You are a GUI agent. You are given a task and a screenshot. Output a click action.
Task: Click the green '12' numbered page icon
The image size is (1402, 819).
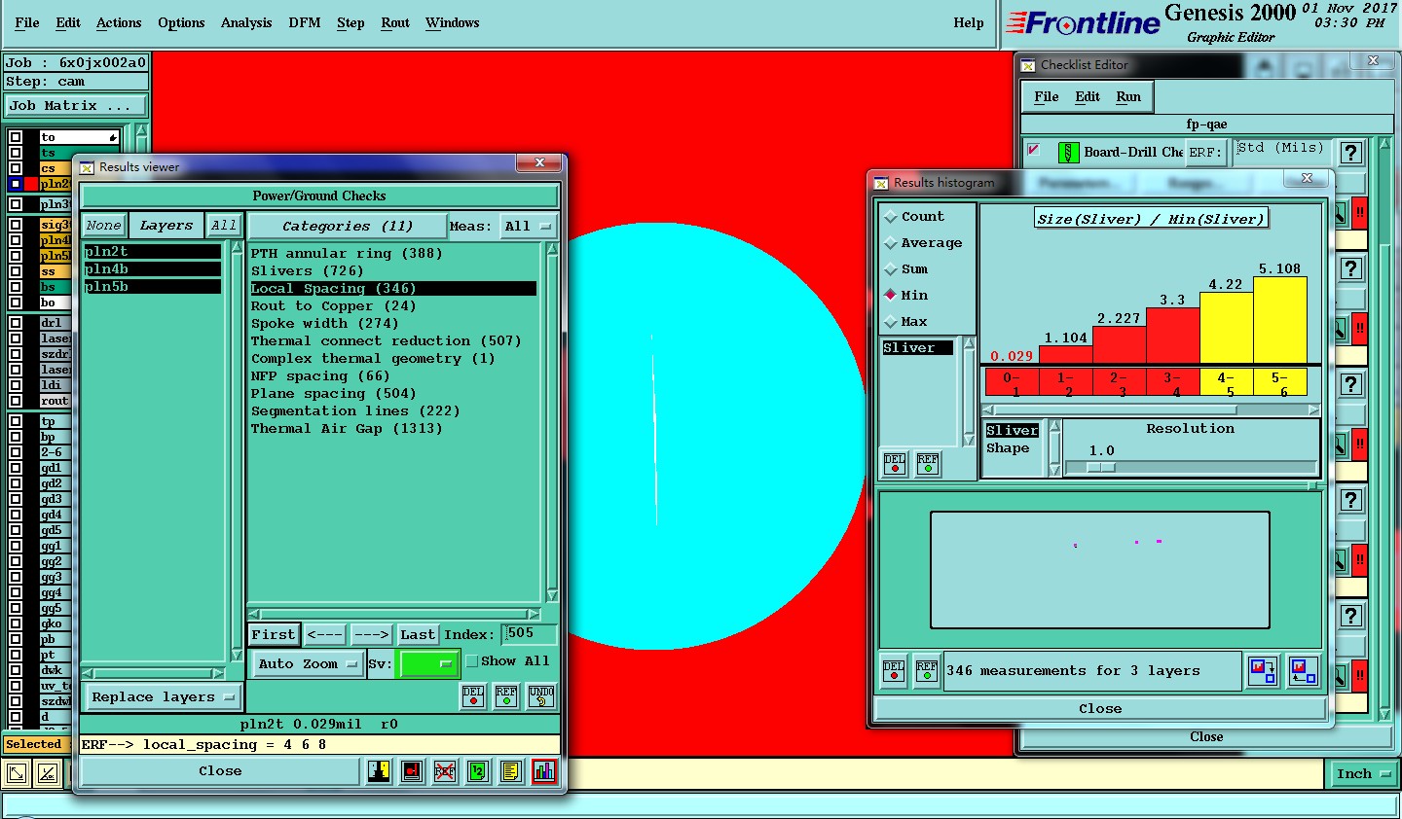[x=478, y=771]
